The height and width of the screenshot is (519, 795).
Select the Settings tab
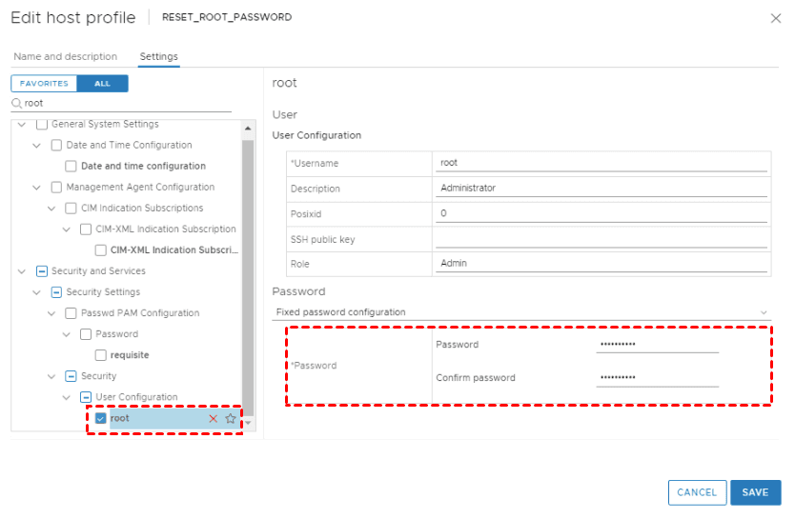tap(158, 57)
